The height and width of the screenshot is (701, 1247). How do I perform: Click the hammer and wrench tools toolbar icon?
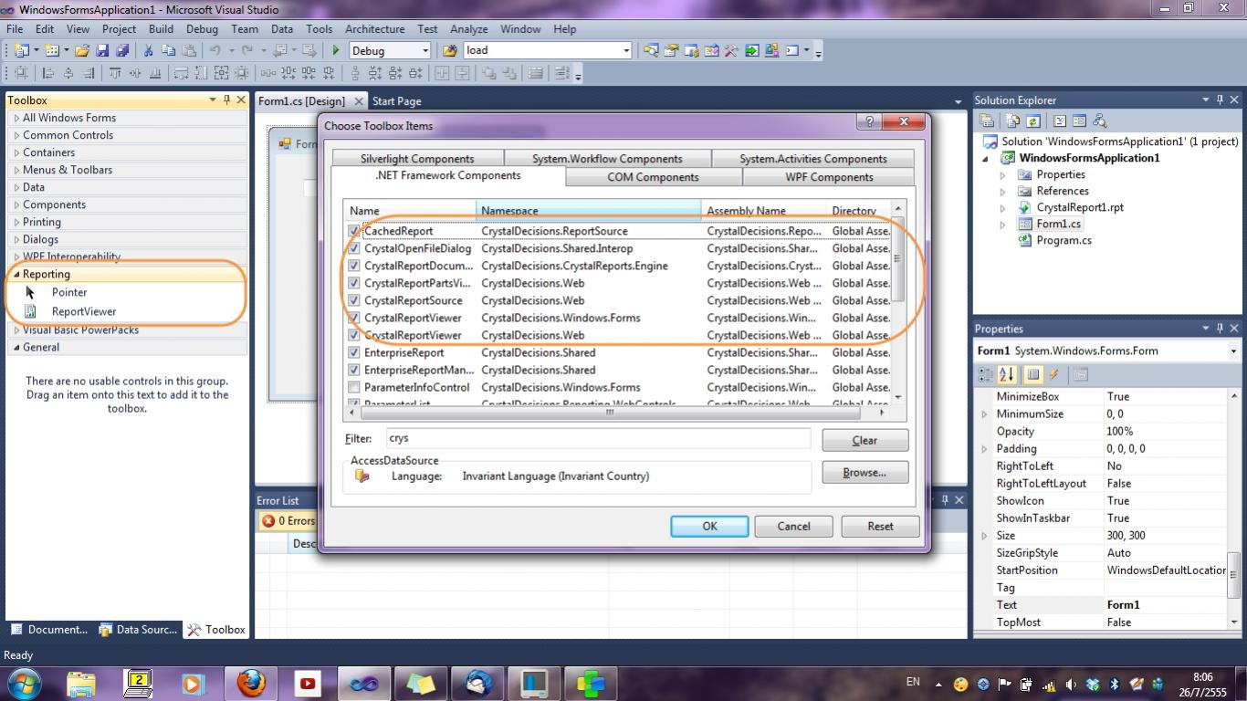point(731,51)
